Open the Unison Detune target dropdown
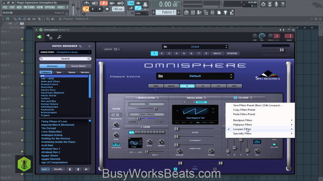The width and height of the screenshot is (323, 181). 147,114
